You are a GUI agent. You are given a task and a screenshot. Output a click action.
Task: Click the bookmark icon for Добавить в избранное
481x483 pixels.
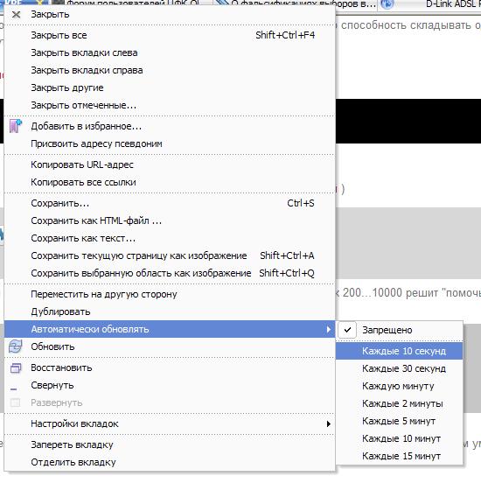click(x=16, y=126)
